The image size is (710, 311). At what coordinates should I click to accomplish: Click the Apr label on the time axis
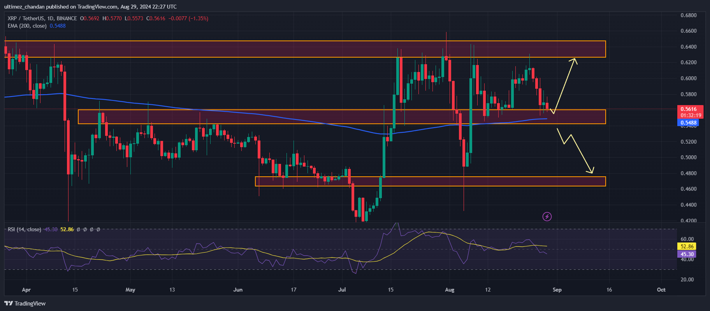(x=26, y=290)
